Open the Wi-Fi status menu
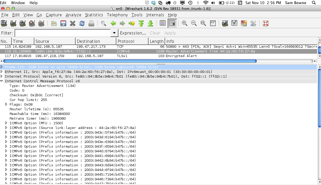Image resolution: width=321 pixels, height=185 pixels. tap(206, 3)
